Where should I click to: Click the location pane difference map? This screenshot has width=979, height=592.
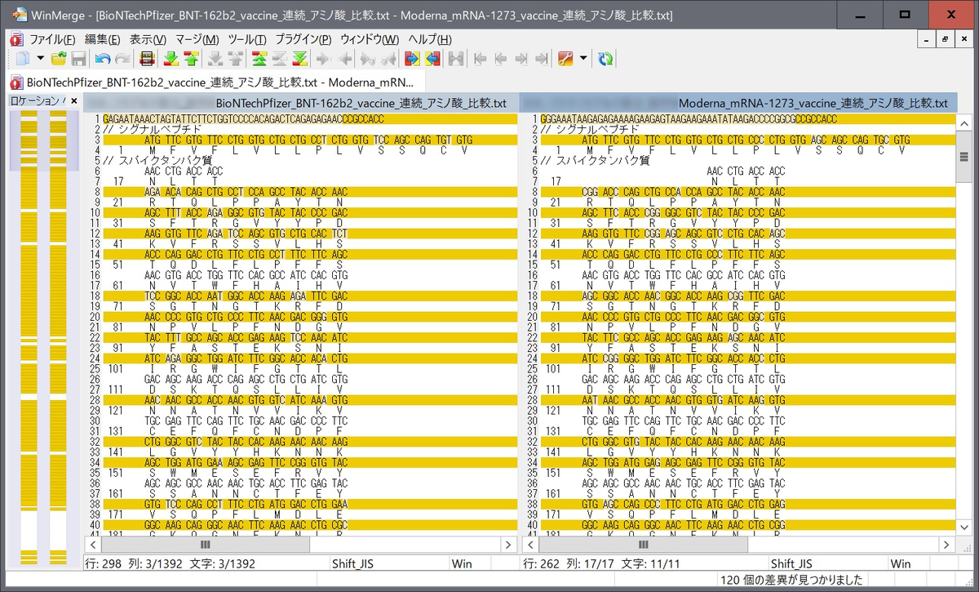[42, 338]
